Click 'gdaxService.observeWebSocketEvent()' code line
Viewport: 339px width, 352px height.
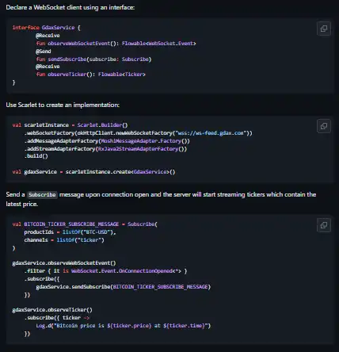point(64,263)
